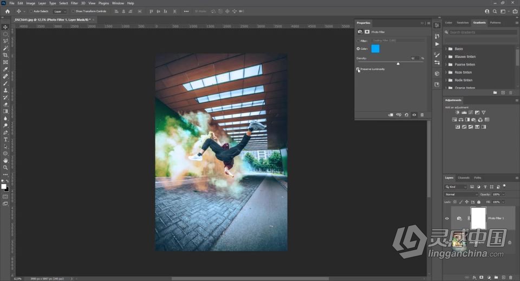Open the Auto-Select Layer dropdown

[x=60, y=11]
